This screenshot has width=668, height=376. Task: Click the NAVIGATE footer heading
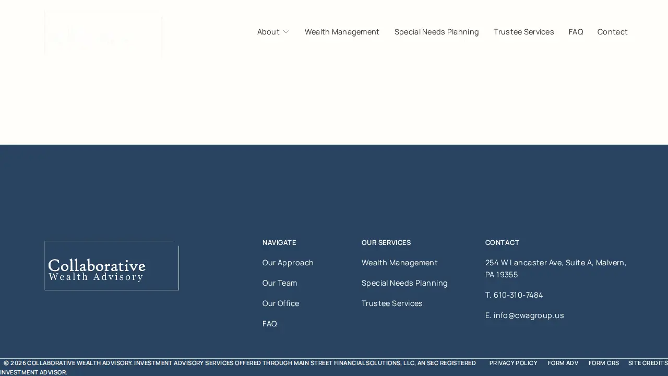pos(279,242)
